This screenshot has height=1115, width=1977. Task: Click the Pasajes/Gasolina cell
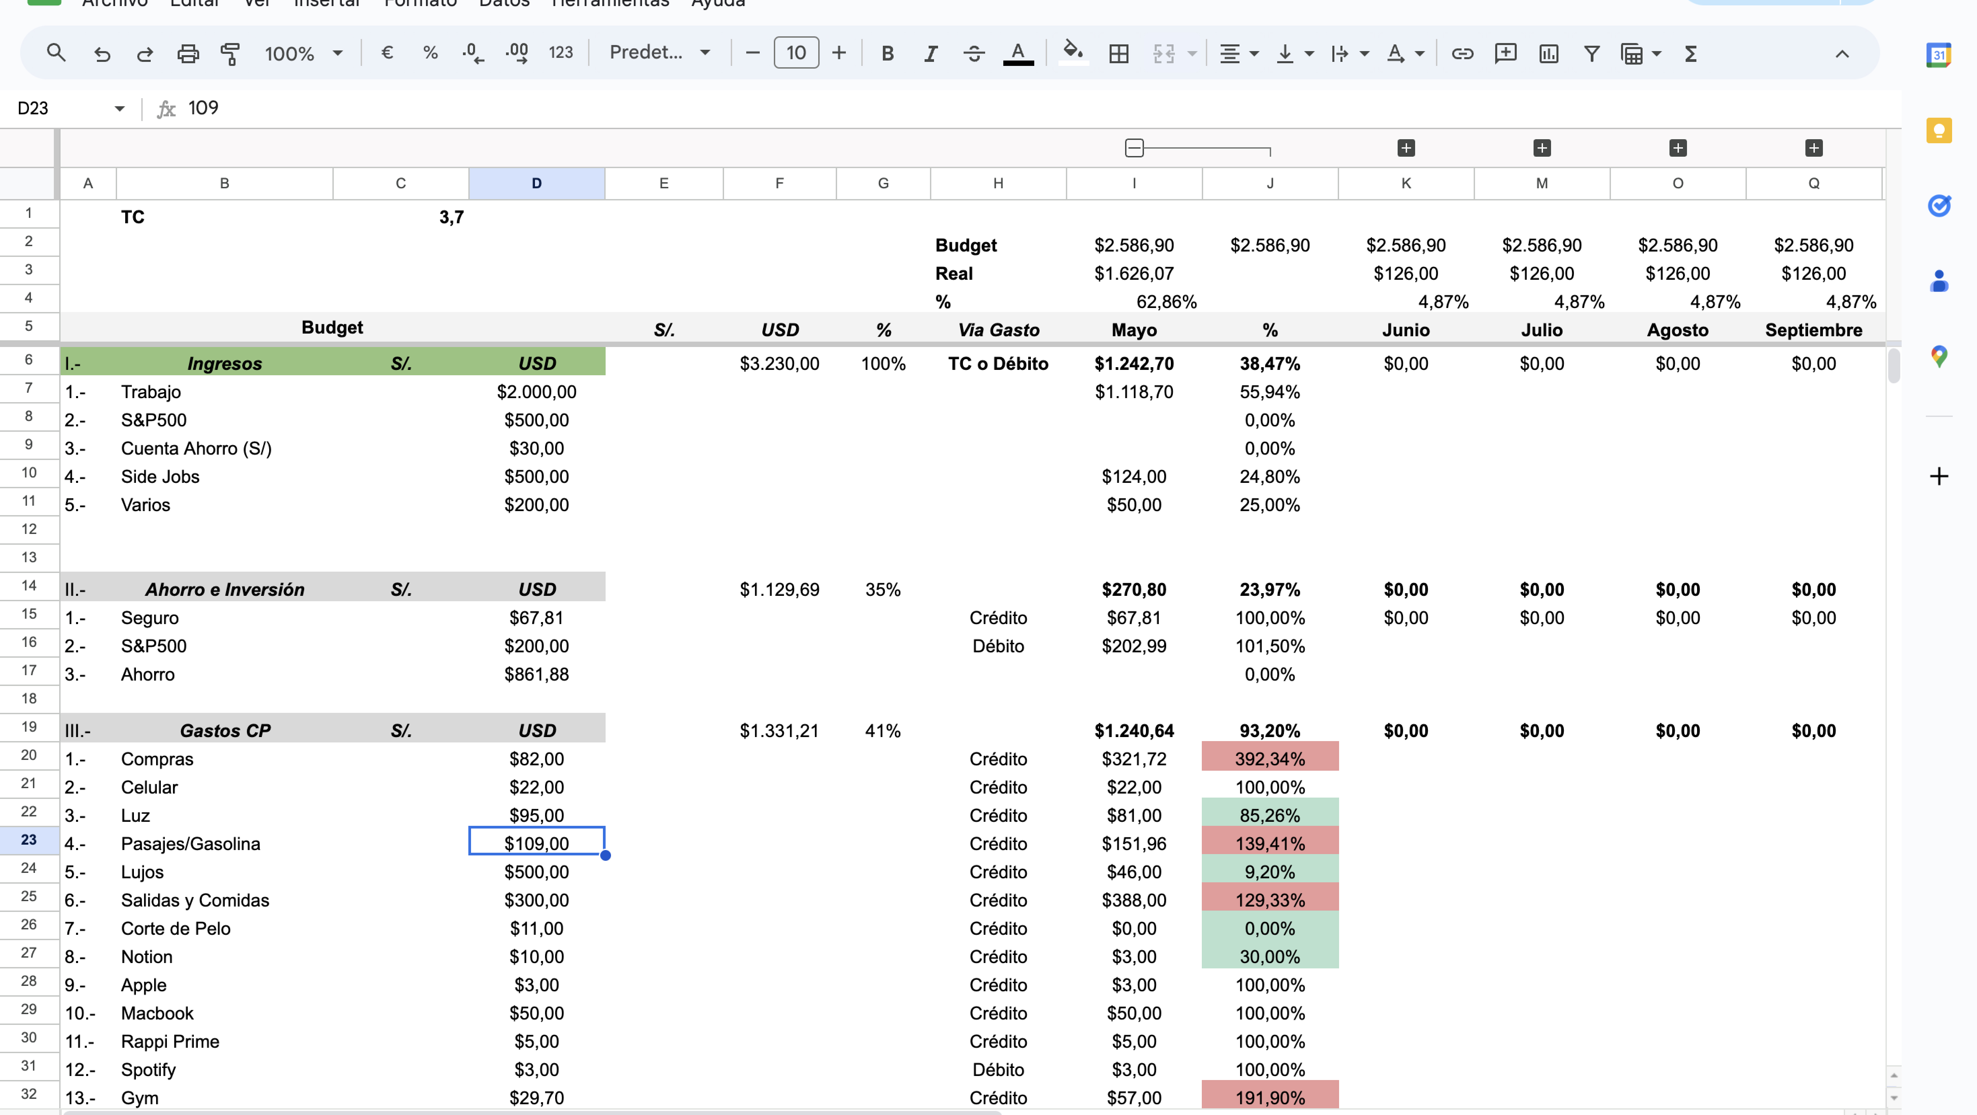[224, 844]
